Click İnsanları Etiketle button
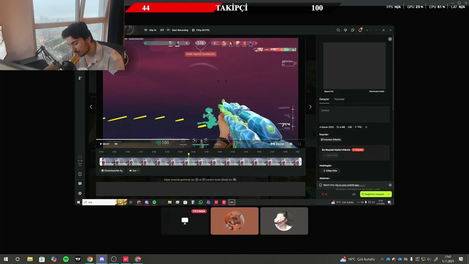 coord(331,139)
